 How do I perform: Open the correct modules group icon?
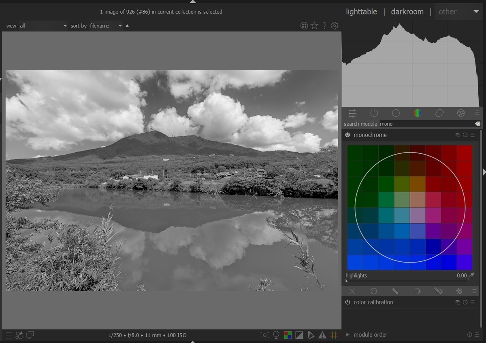point(439,113)
